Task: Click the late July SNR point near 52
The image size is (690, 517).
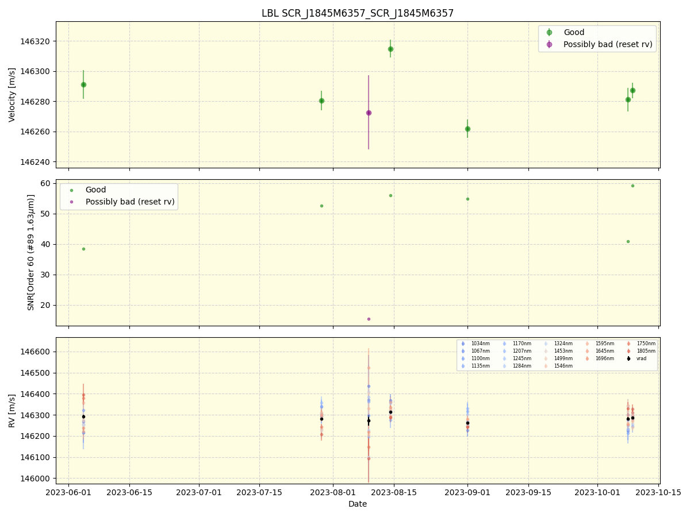Action: (321, 206)
